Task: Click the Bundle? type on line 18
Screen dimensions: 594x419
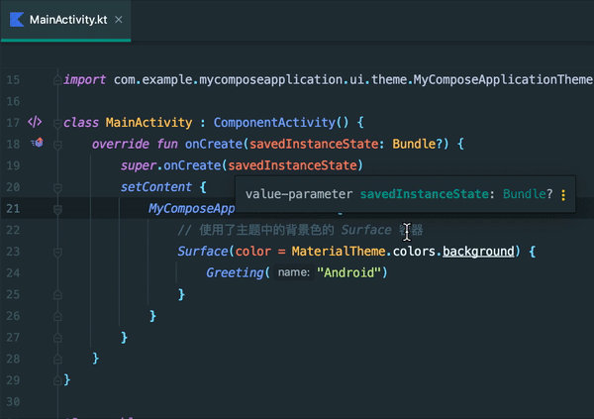Action: coord(417,144)
